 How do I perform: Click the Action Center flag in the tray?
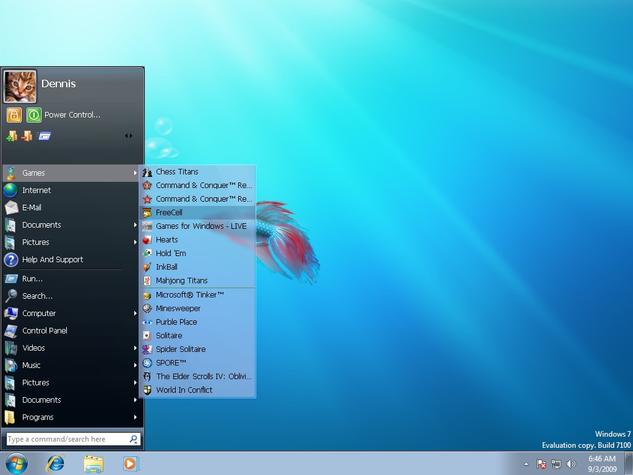point(540,464)
